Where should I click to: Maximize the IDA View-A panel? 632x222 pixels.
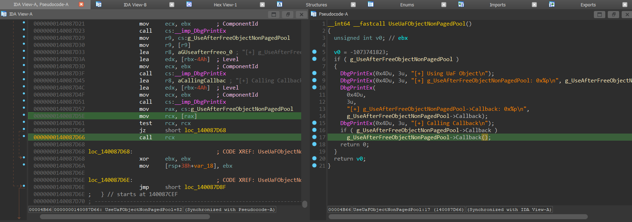[x=274, y=14]
